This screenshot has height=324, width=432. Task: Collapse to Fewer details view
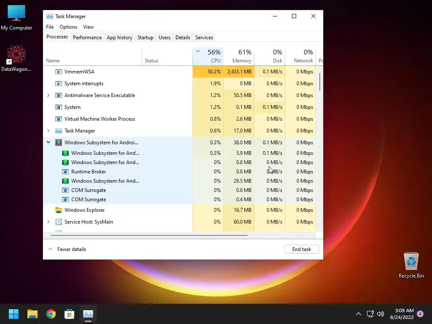click(x=67, y=249)
